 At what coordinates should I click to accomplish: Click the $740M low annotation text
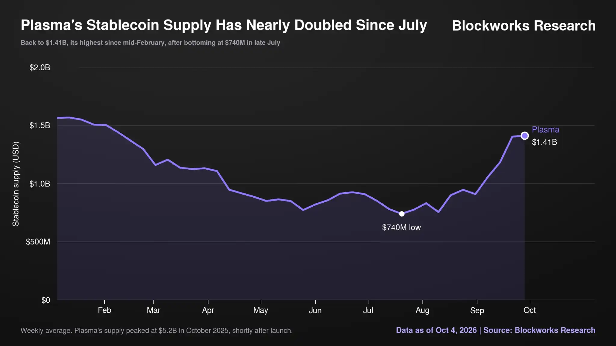coord(401,227)
